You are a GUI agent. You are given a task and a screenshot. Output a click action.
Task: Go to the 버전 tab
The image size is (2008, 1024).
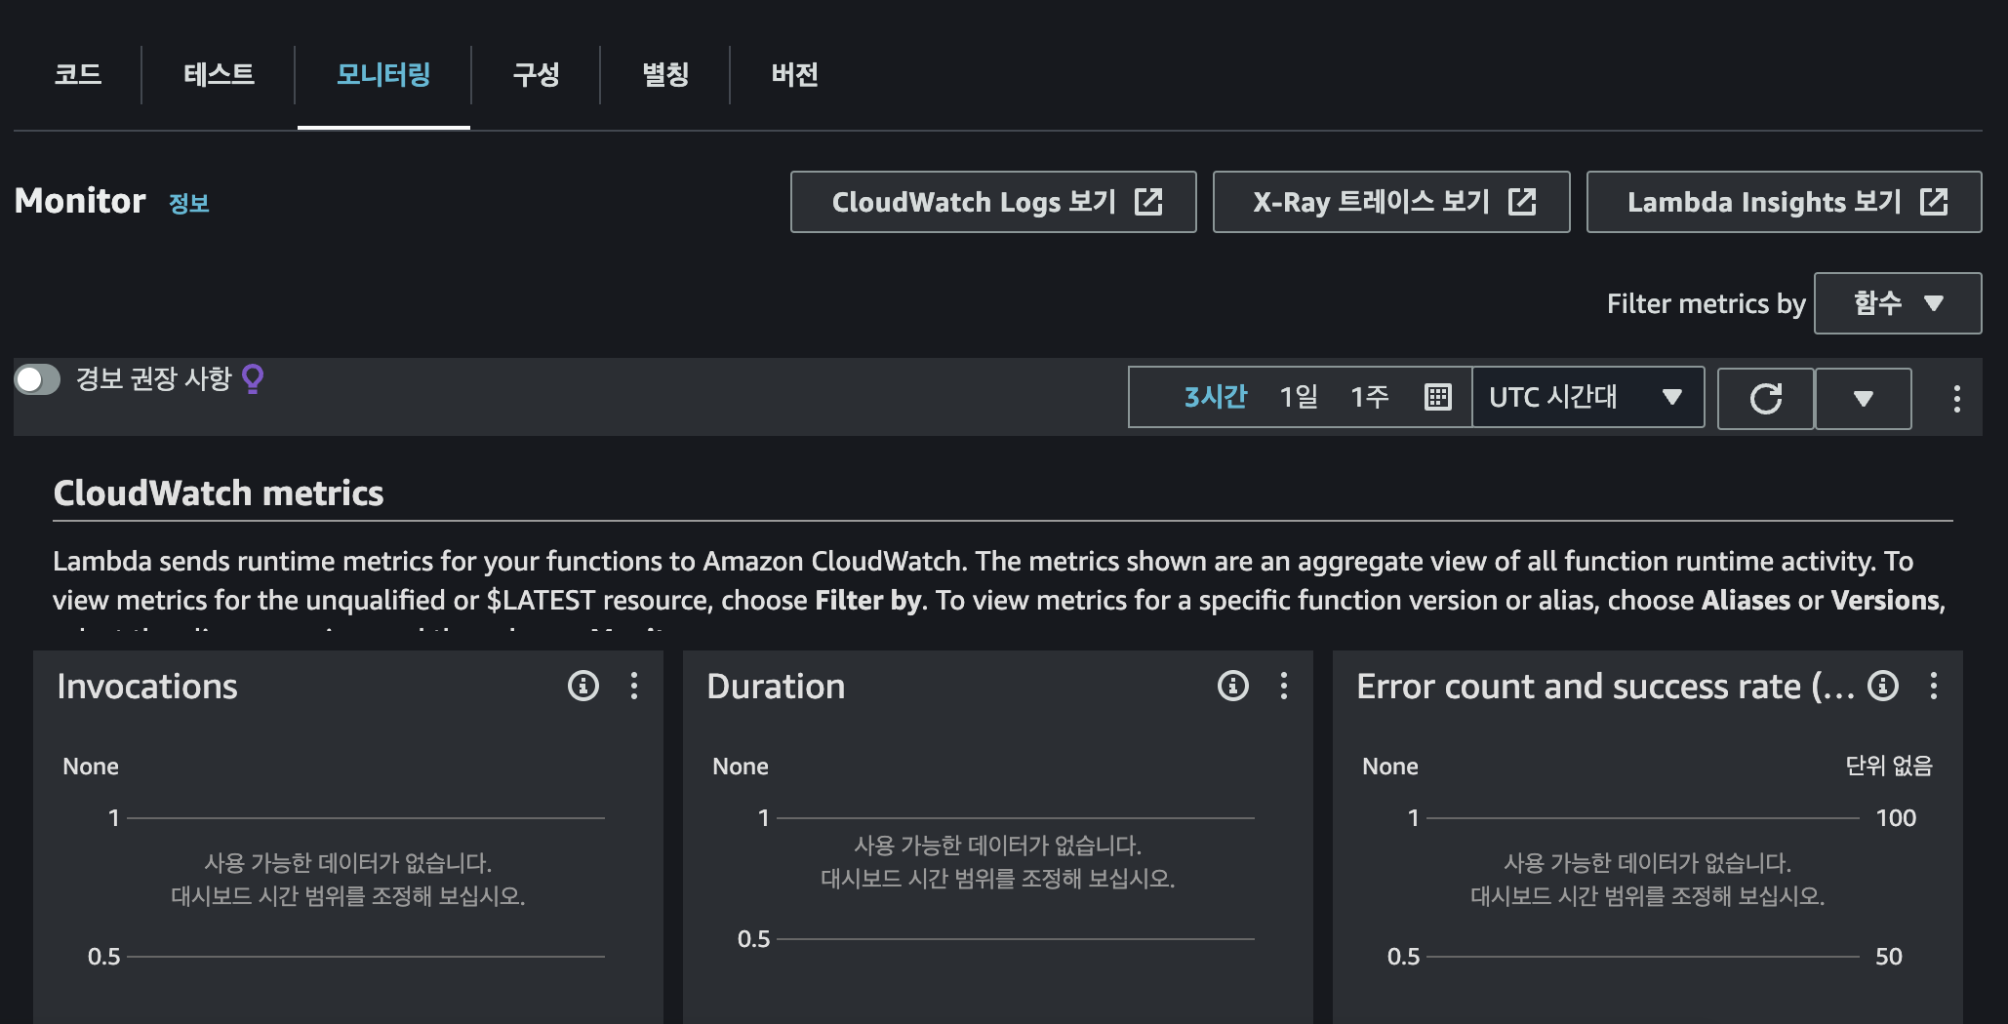tap(794, 75)
